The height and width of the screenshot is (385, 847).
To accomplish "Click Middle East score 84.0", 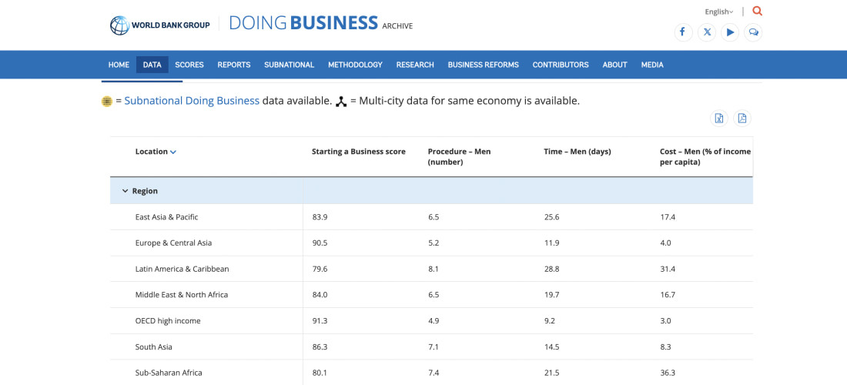I will click(x=320, y=295).
